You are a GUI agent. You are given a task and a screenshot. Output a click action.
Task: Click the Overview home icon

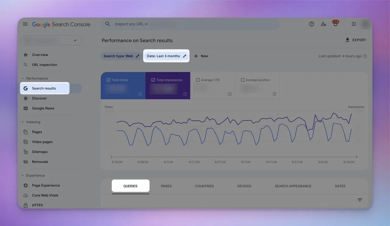tap(26, 55)
